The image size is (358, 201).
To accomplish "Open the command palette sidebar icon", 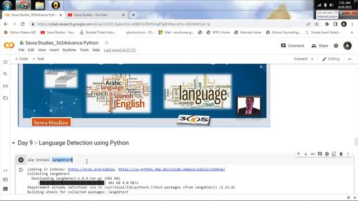I will pos(5,180).
